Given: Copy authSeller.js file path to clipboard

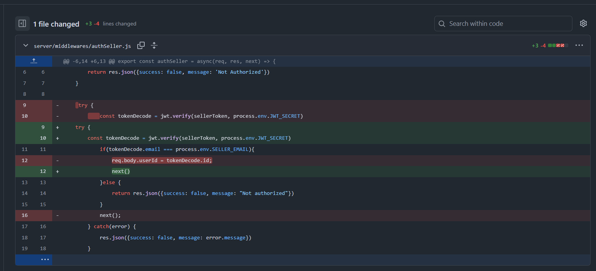Looking at the screenshot, I should click(x=141, y=46).
